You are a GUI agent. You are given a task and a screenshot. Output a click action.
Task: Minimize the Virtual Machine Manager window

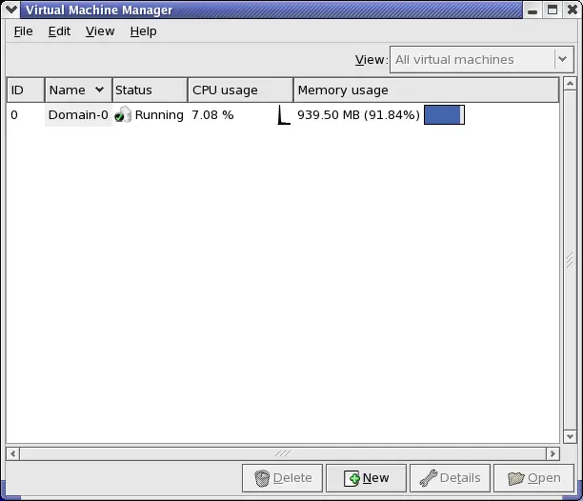click(x=533, y=10)
